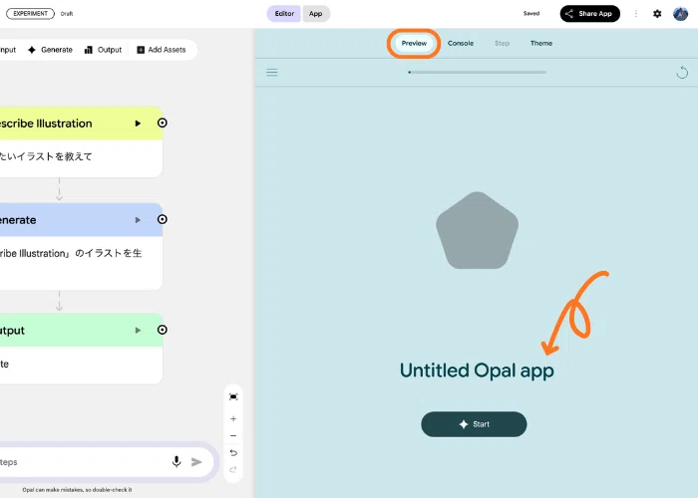Click the Japanese prompt in Describe Illustration node
Screen dimensions: 698x498
click(46, 156)
